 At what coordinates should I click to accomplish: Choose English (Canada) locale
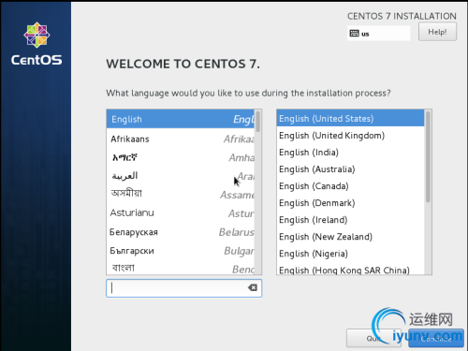(350, 186)
